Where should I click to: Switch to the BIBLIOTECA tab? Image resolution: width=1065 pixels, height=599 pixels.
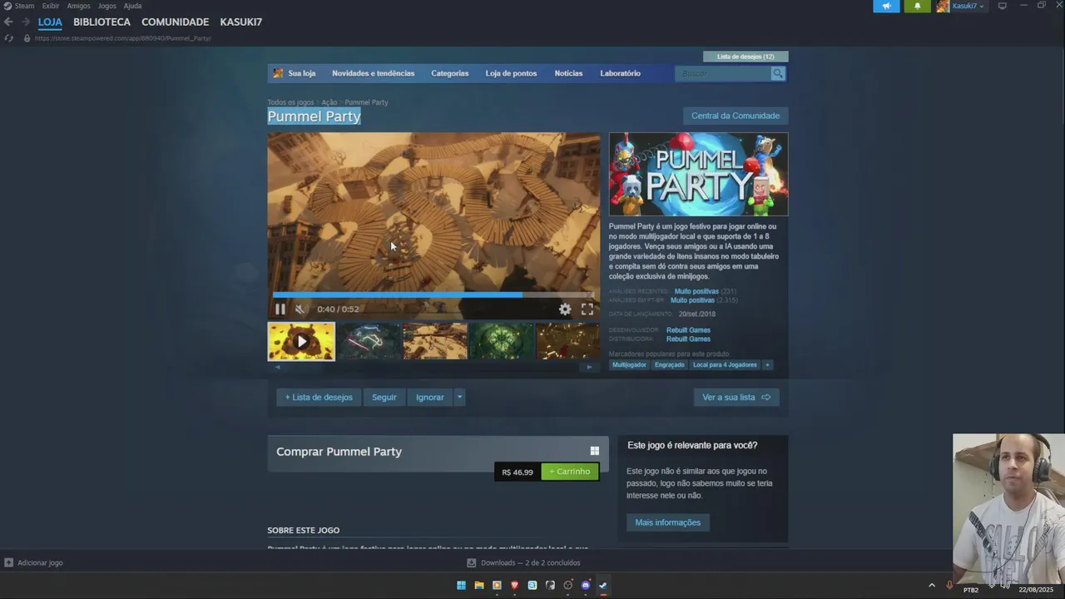click(x=102, y=22)
